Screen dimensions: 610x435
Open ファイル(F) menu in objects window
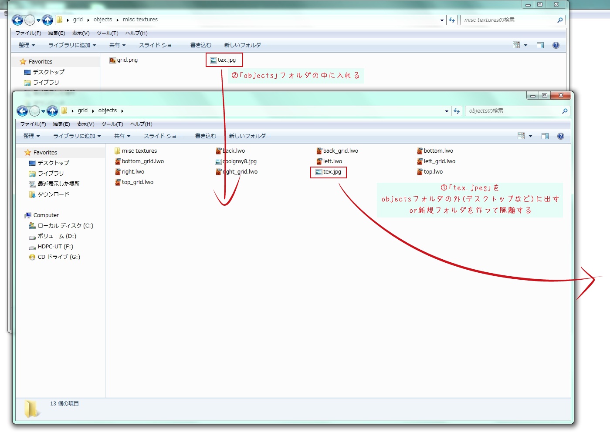pyautogui.click(x=33, y=124)
